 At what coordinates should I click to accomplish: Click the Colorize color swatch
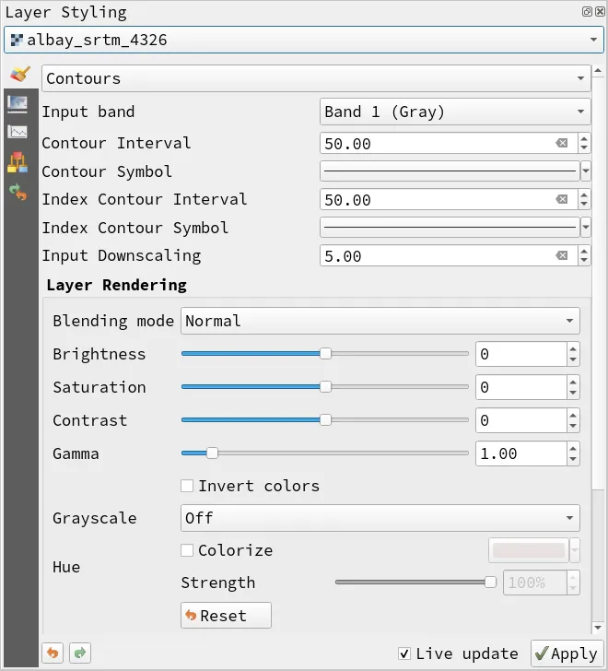tap(529, 550)
